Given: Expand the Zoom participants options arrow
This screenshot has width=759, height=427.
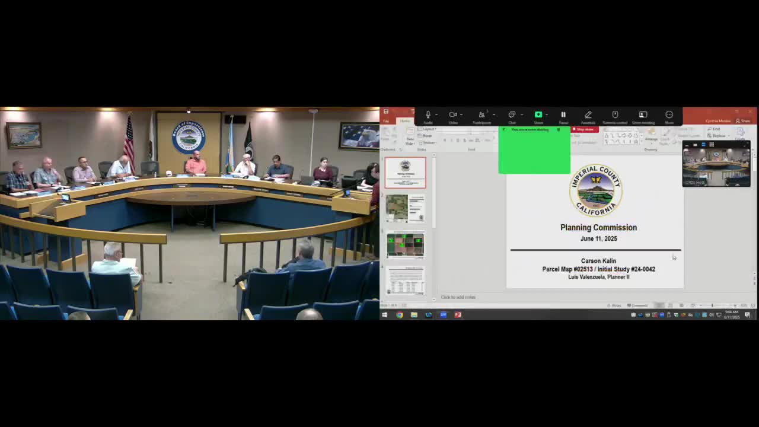Looking at the screenshot, I should 493,114.
